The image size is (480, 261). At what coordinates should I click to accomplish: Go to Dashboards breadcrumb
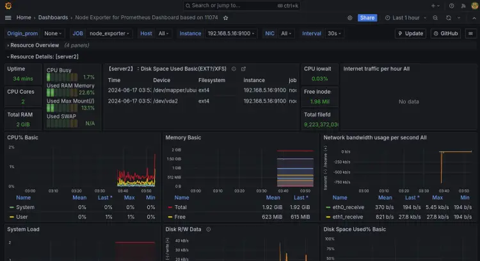[53, 17]
